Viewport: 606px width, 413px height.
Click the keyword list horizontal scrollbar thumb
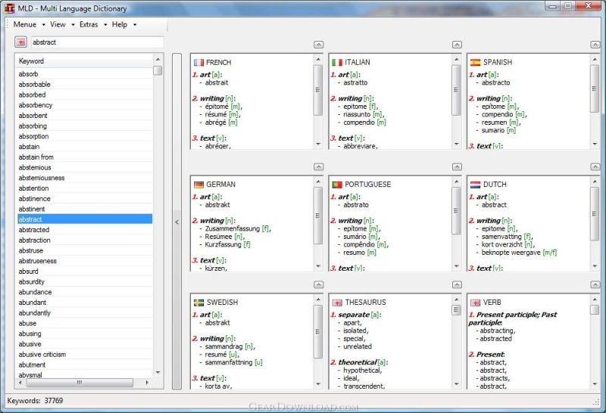click(80, 383)
